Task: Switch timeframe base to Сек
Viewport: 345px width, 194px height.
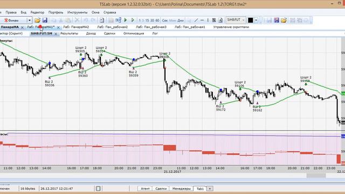Action: point(165,20)
